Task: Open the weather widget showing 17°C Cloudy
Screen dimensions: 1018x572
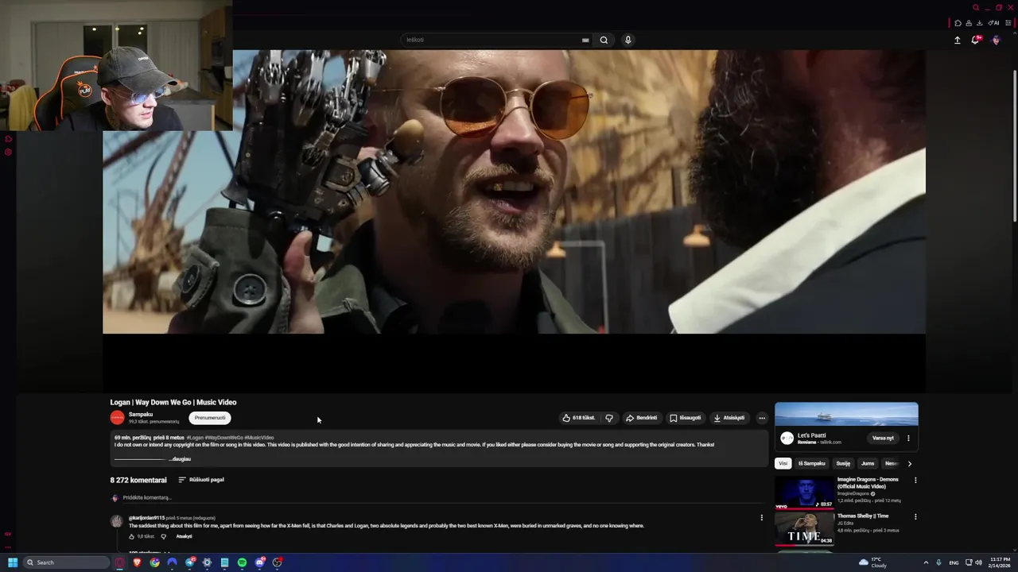Action: point(872,562)
